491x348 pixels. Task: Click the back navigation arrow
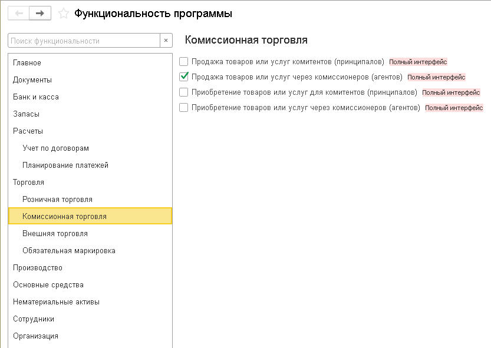[x=19, y=13]
